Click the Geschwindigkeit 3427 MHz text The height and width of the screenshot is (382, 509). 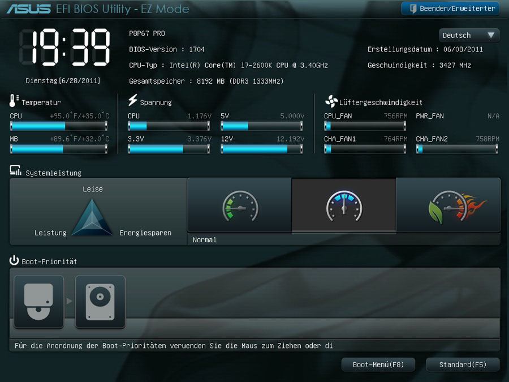point(420,65)
